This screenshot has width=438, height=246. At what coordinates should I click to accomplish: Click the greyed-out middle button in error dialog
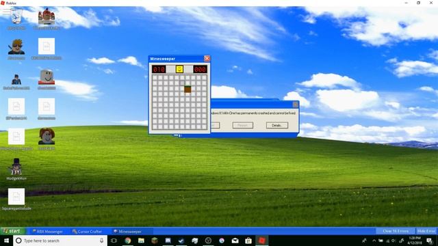coord(243,125)
